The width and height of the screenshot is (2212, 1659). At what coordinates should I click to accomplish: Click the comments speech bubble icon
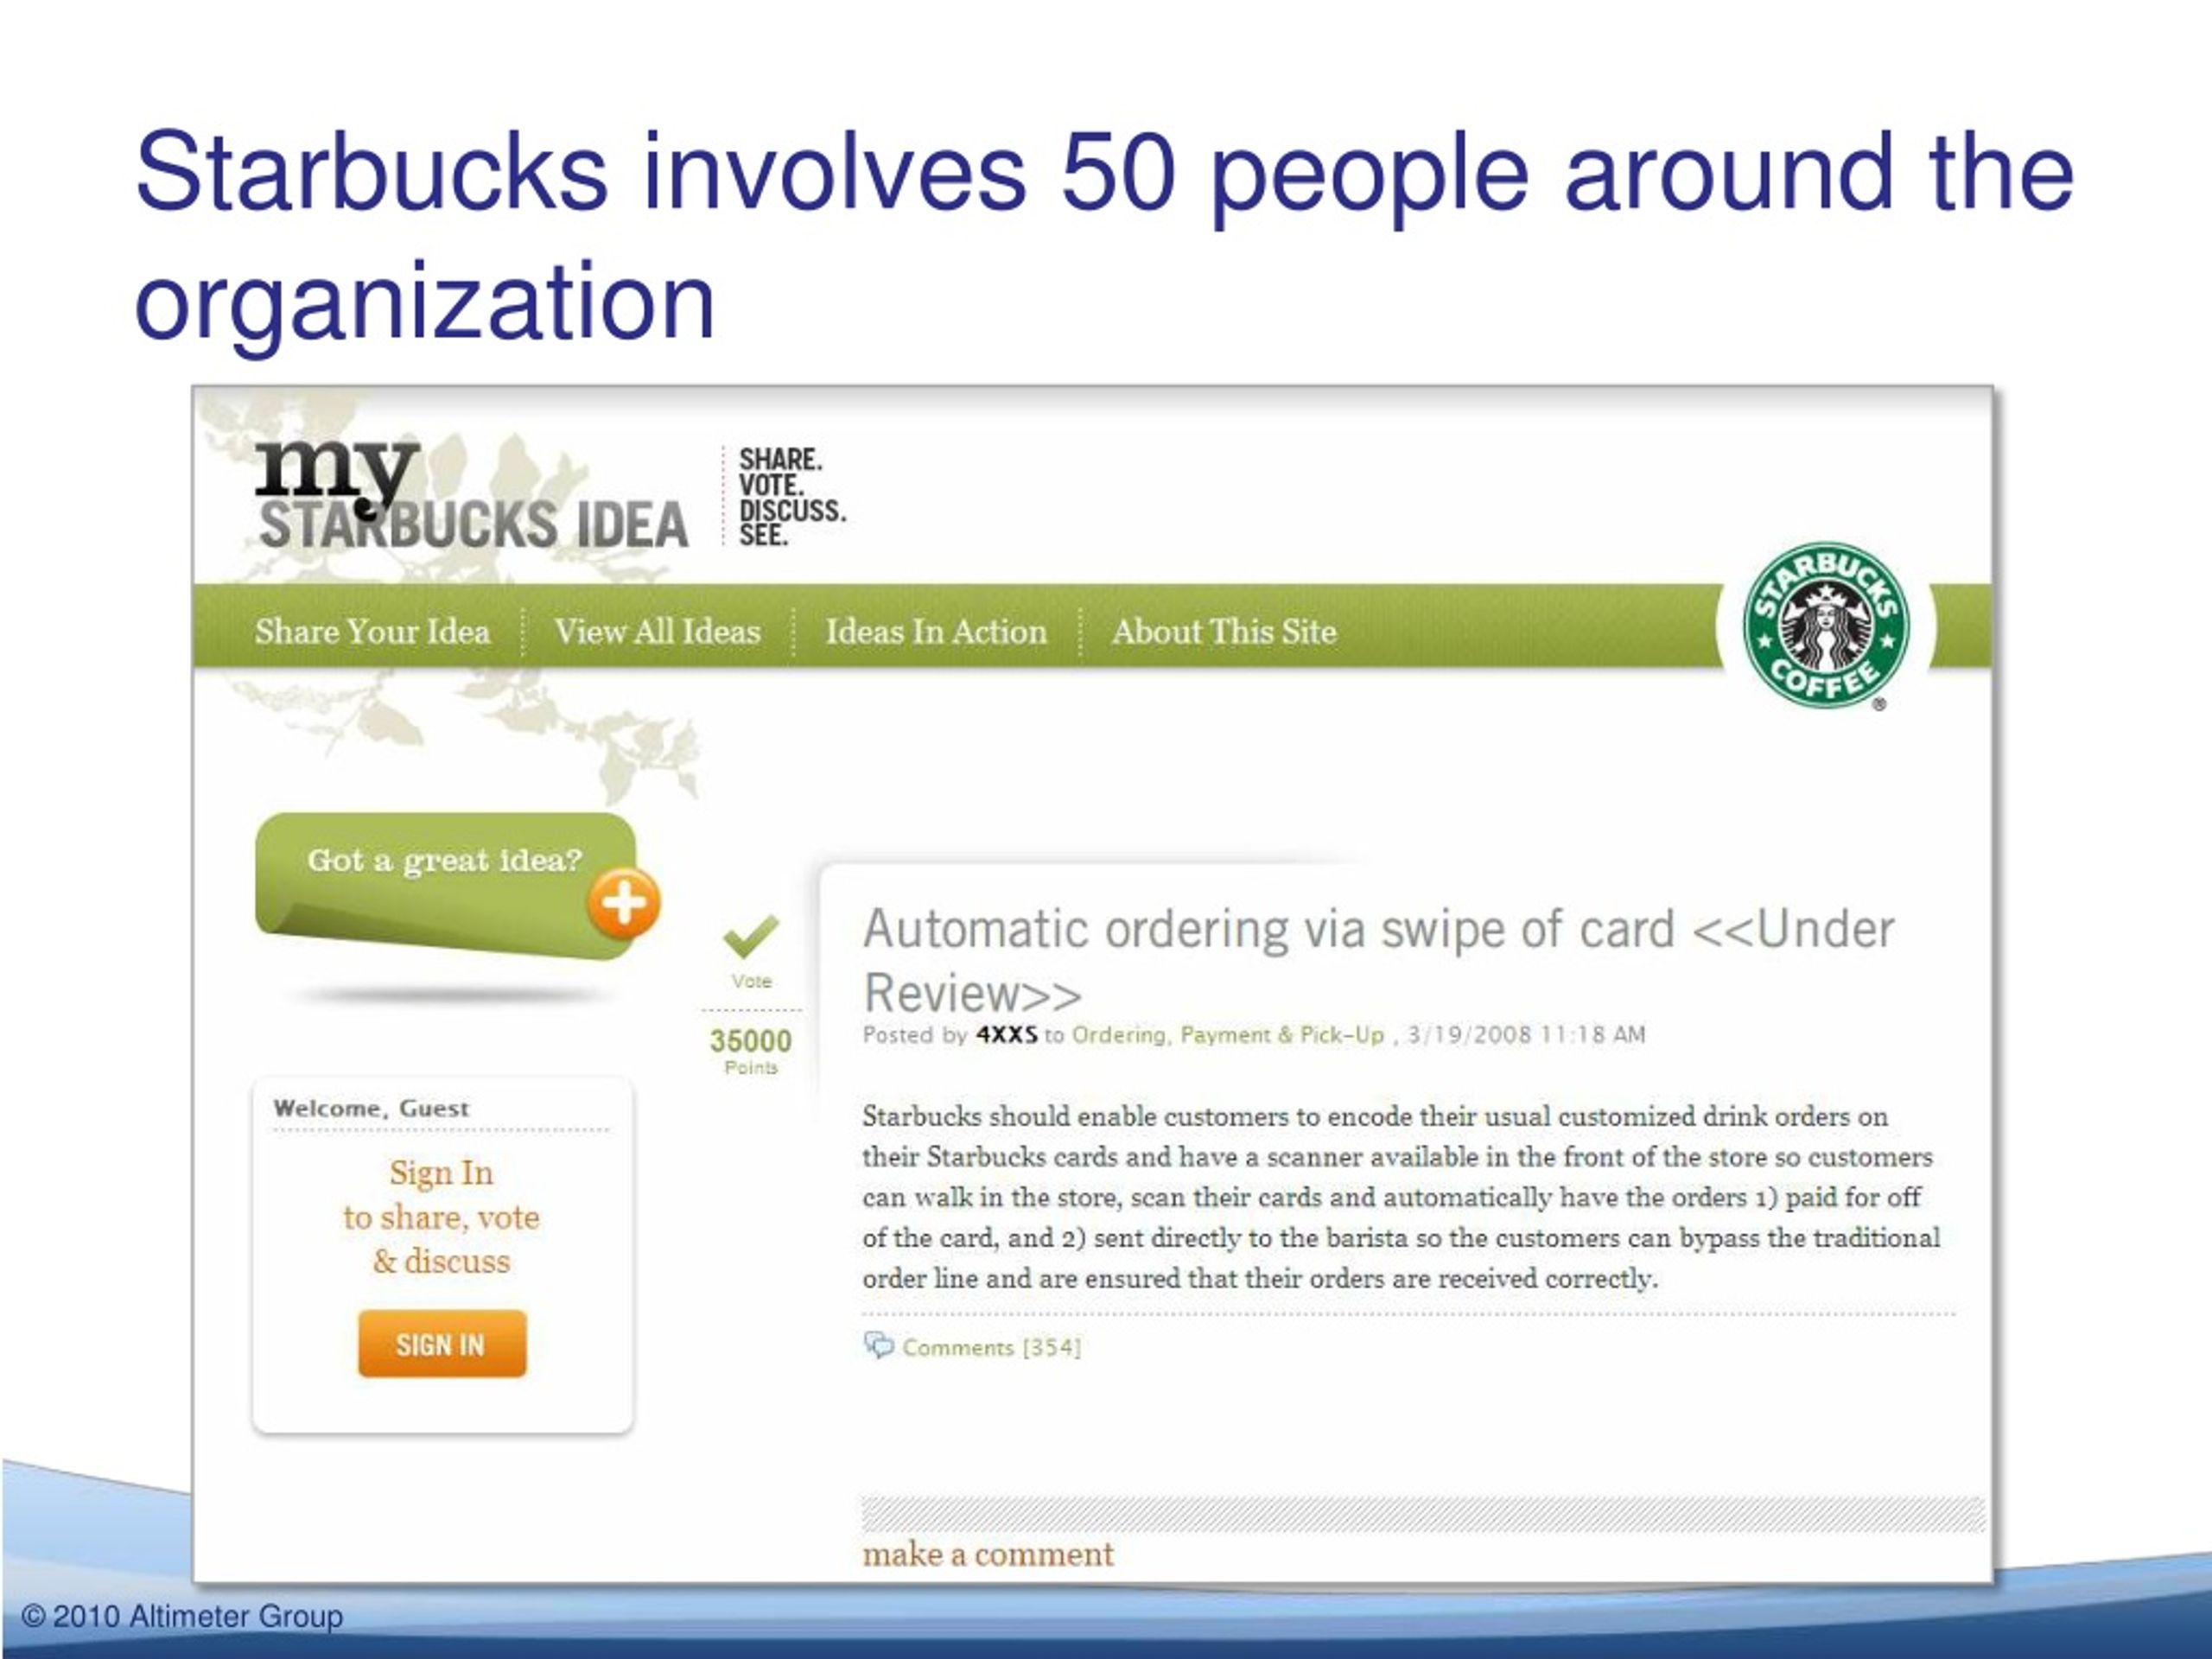878,1345
